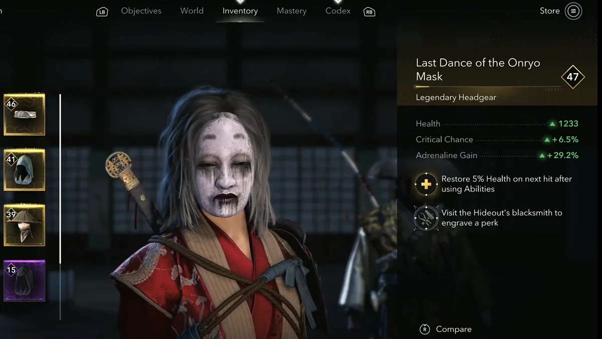Screen dimensions: 602x339
Task: Select the level 39 straw hat item
Action: tap(25, 225)
